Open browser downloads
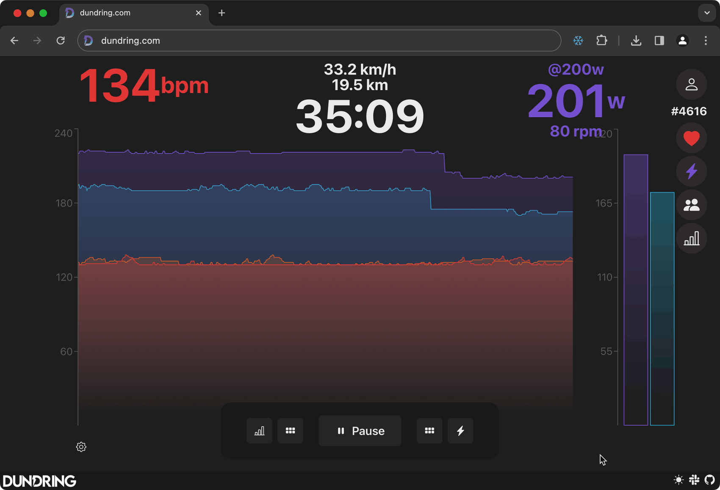Viewport: 720px width, 490px height. click(636, 41)
